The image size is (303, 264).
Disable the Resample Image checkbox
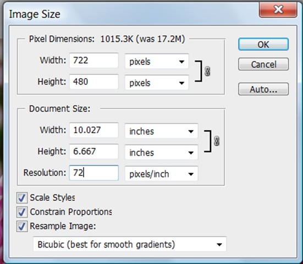[22, 226]
